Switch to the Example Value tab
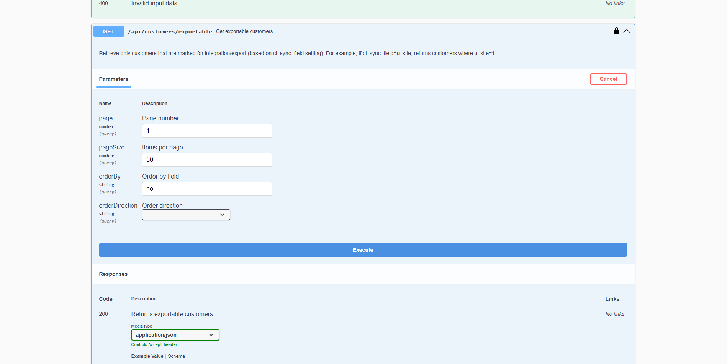727x364 pixels. coord(147,356)
